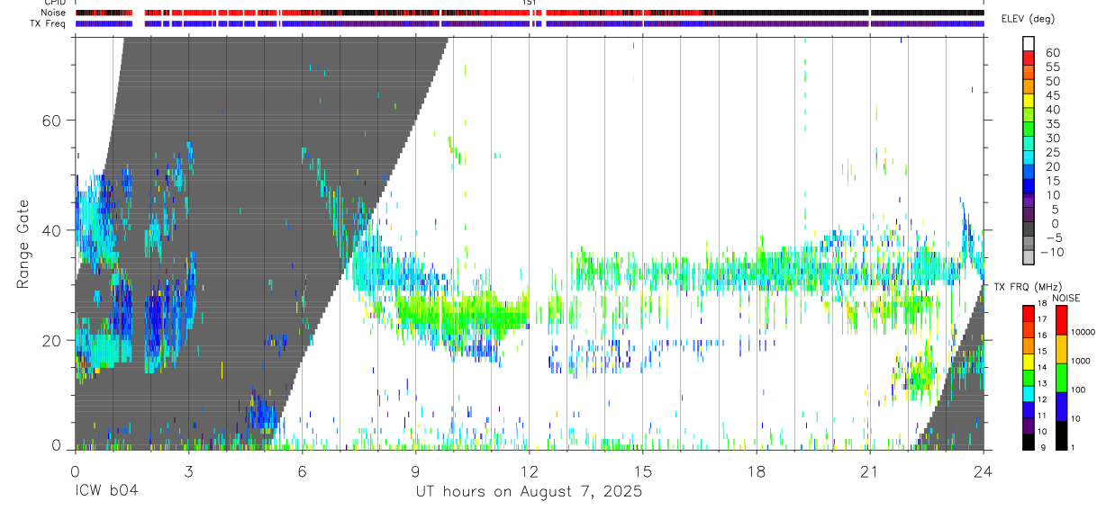Click the red-black Noise strip at top

point(530,13)
